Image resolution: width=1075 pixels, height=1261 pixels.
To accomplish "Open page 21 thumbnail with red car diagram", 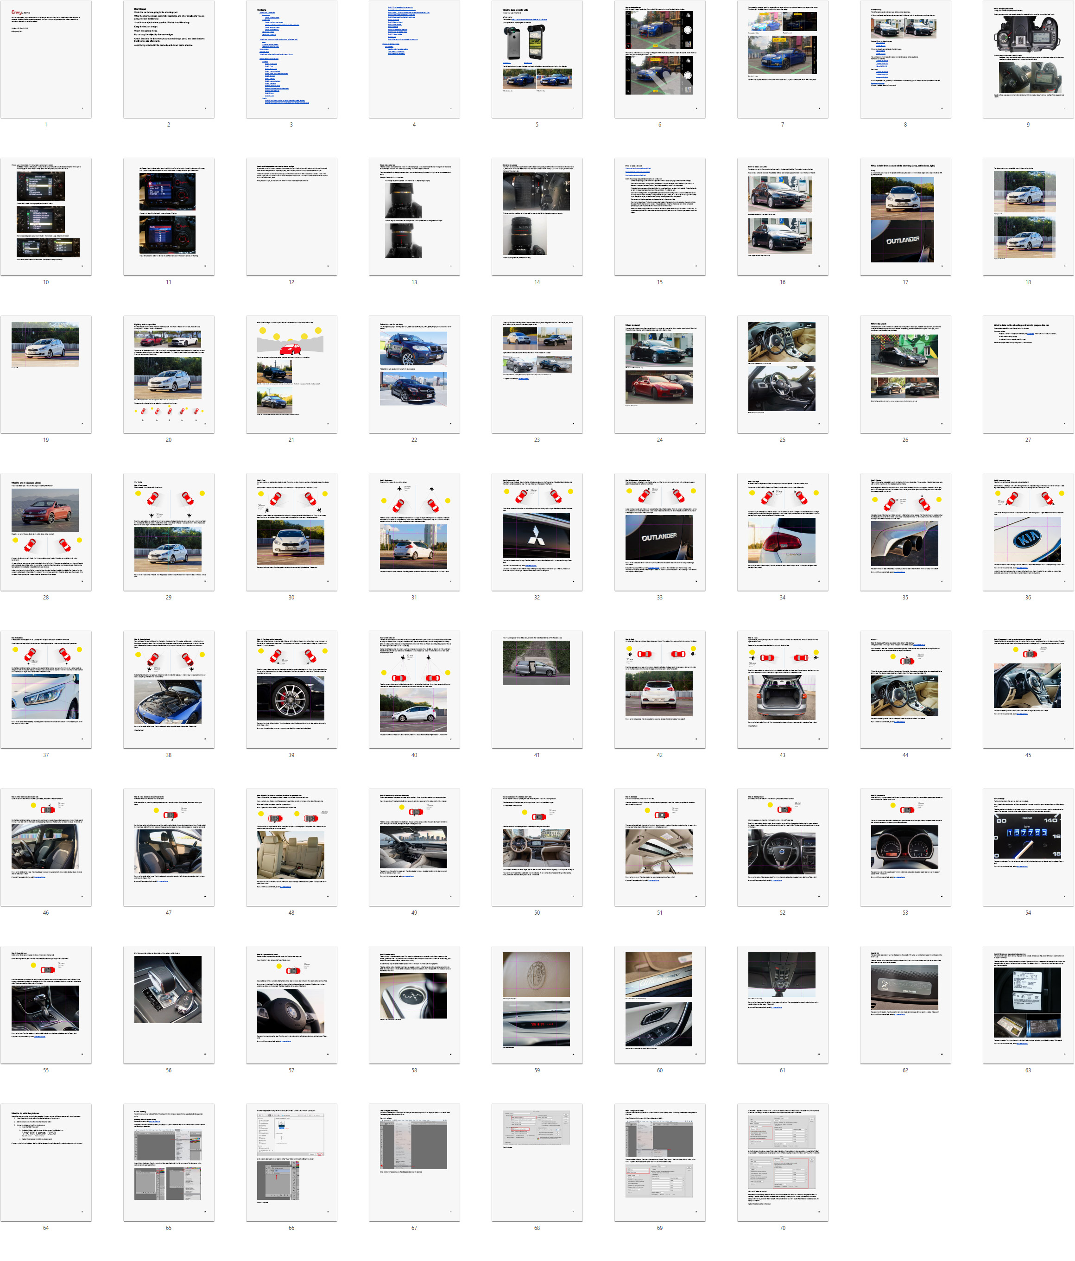I will click(x=291, y=374).
